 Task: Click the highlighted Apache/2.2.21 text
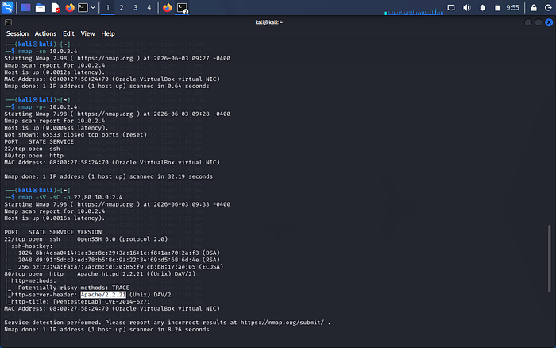(103, 295)
